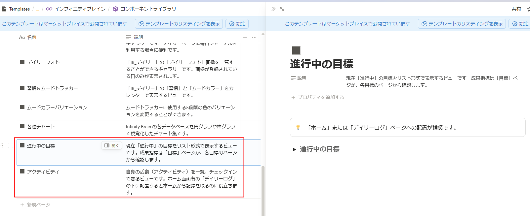Screen dimensions: 530x216
Task: Tick checkbox beside 進行中の目標 row
Action: pos(11,145)
